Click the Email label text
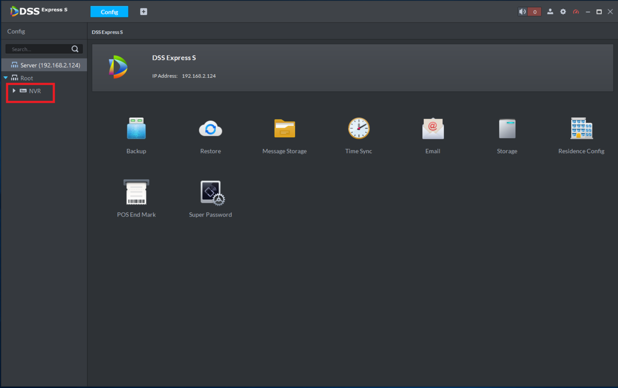 pyautogui.click(x=433, y=151)
